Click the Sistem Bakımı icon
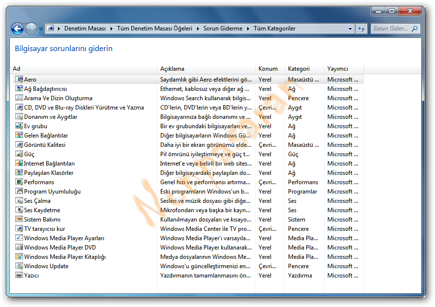 19,220
